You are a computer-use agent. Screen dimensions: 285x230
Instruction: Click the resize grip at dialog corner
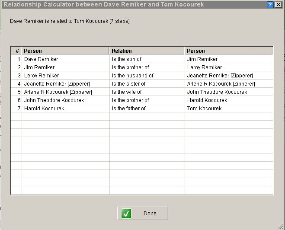tap(281, 227)
